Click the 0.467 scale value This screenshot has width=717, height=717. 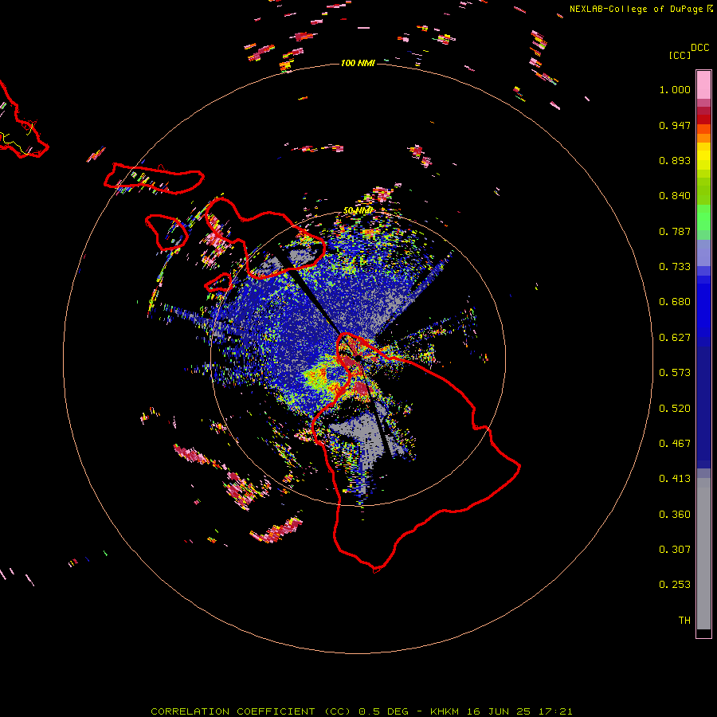click(x=675, y=444)
